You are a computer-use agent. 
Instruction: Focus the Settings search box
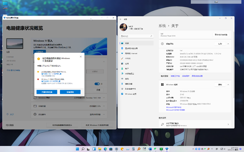[x=137, y=36]
